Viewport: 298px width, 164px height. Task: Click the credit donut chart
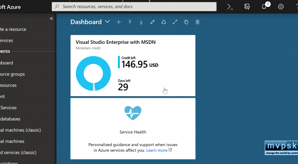93,73
